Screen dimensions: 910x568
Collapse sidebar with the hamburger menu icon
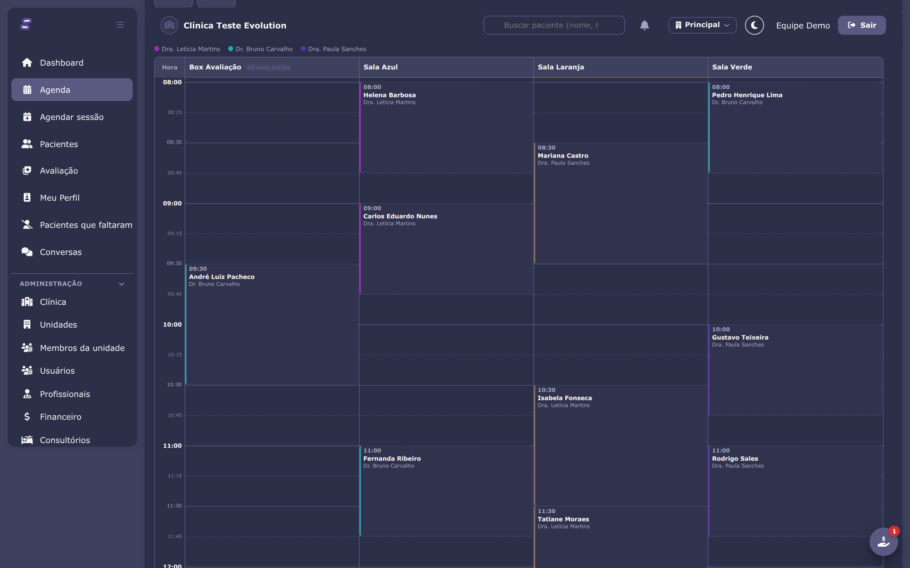(120, 25)
